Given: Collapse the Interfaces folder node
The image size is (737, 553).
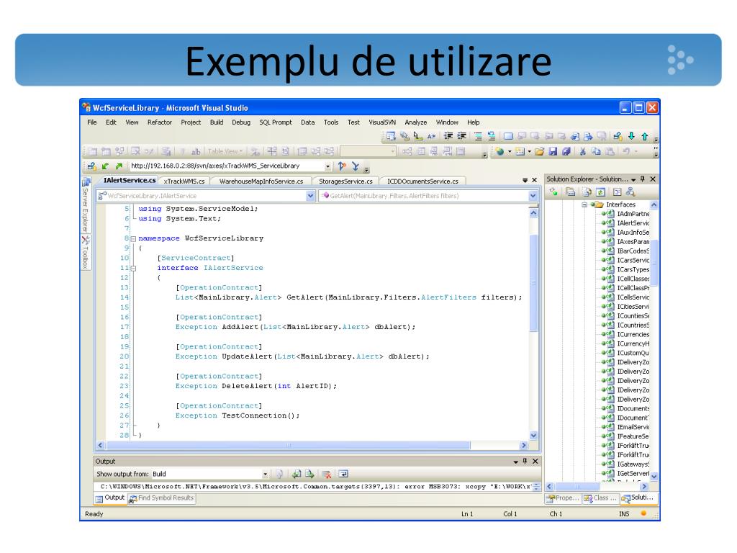Looking at the screenshot, I should coord(584,204).
